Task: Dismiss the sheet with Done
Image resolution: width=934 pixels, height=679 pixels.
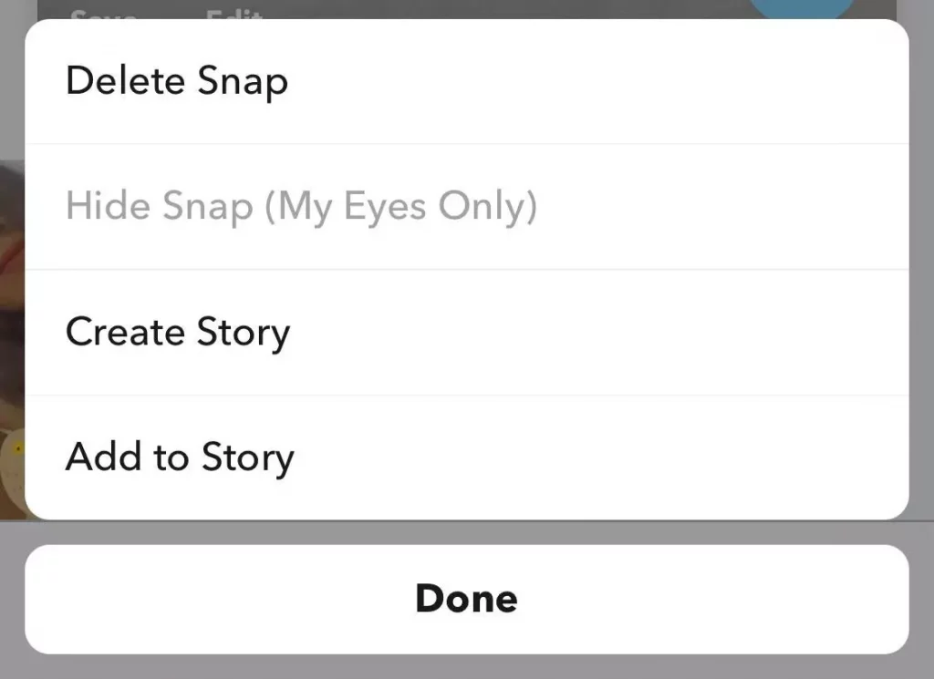Action: [467, 599]
